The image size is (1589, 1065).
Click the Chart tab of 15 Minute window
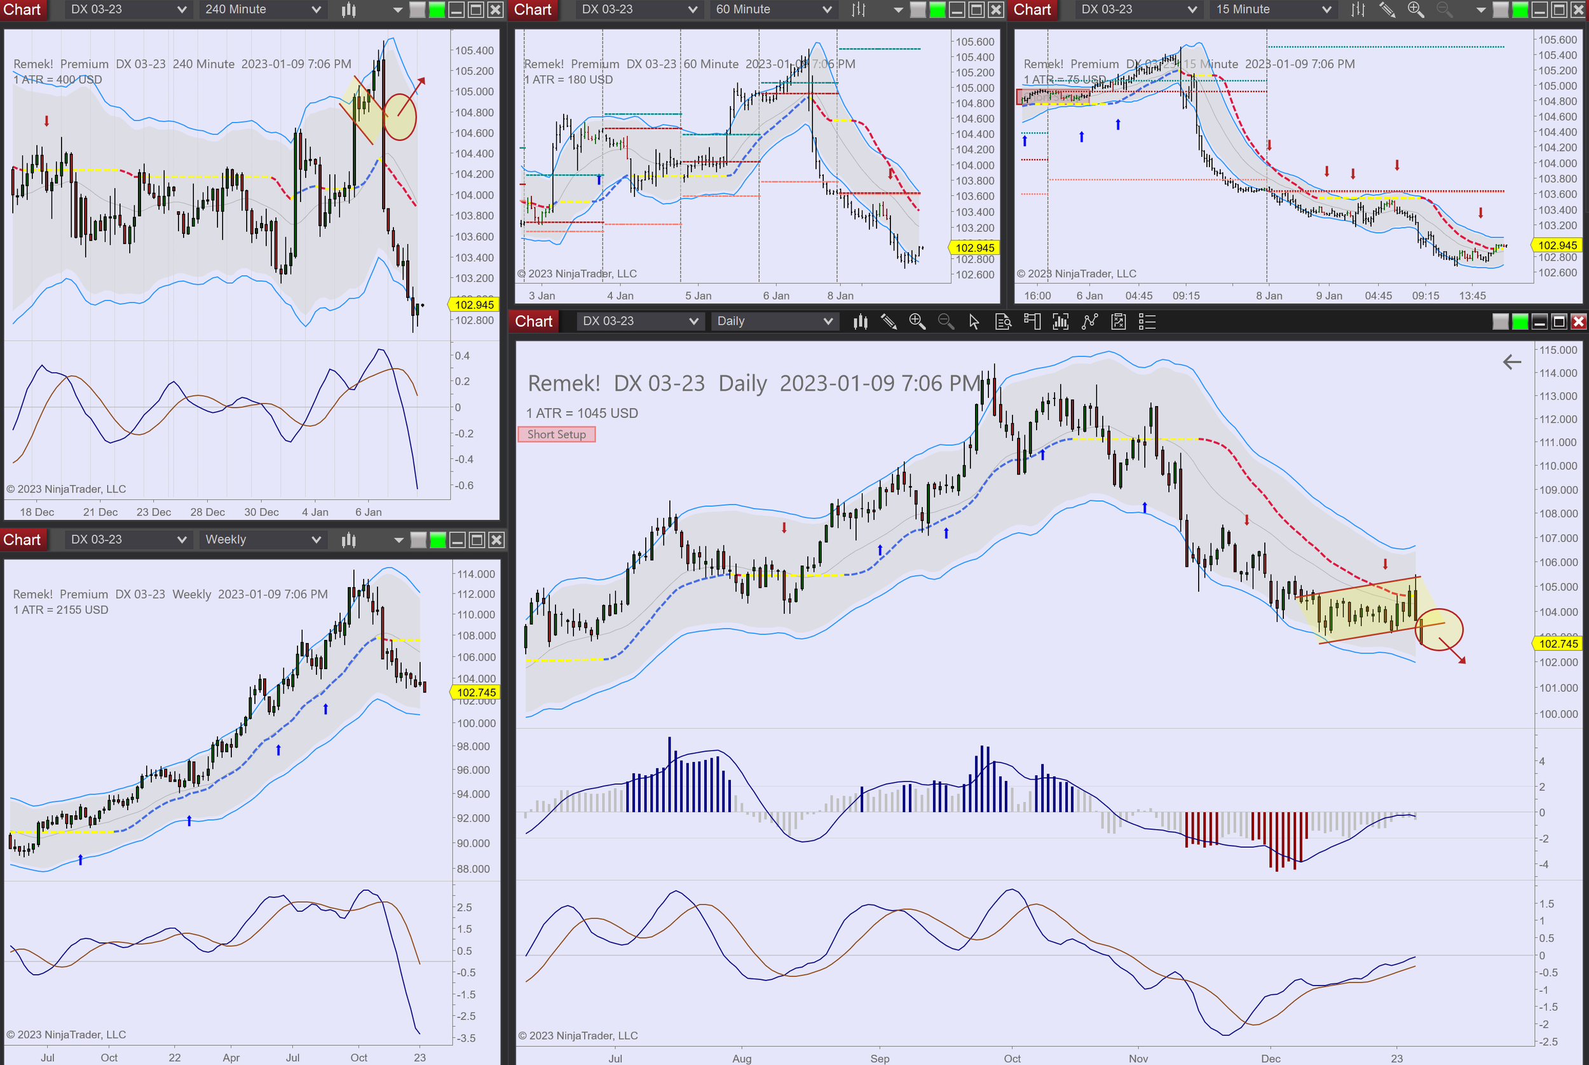pos(1032,10)
